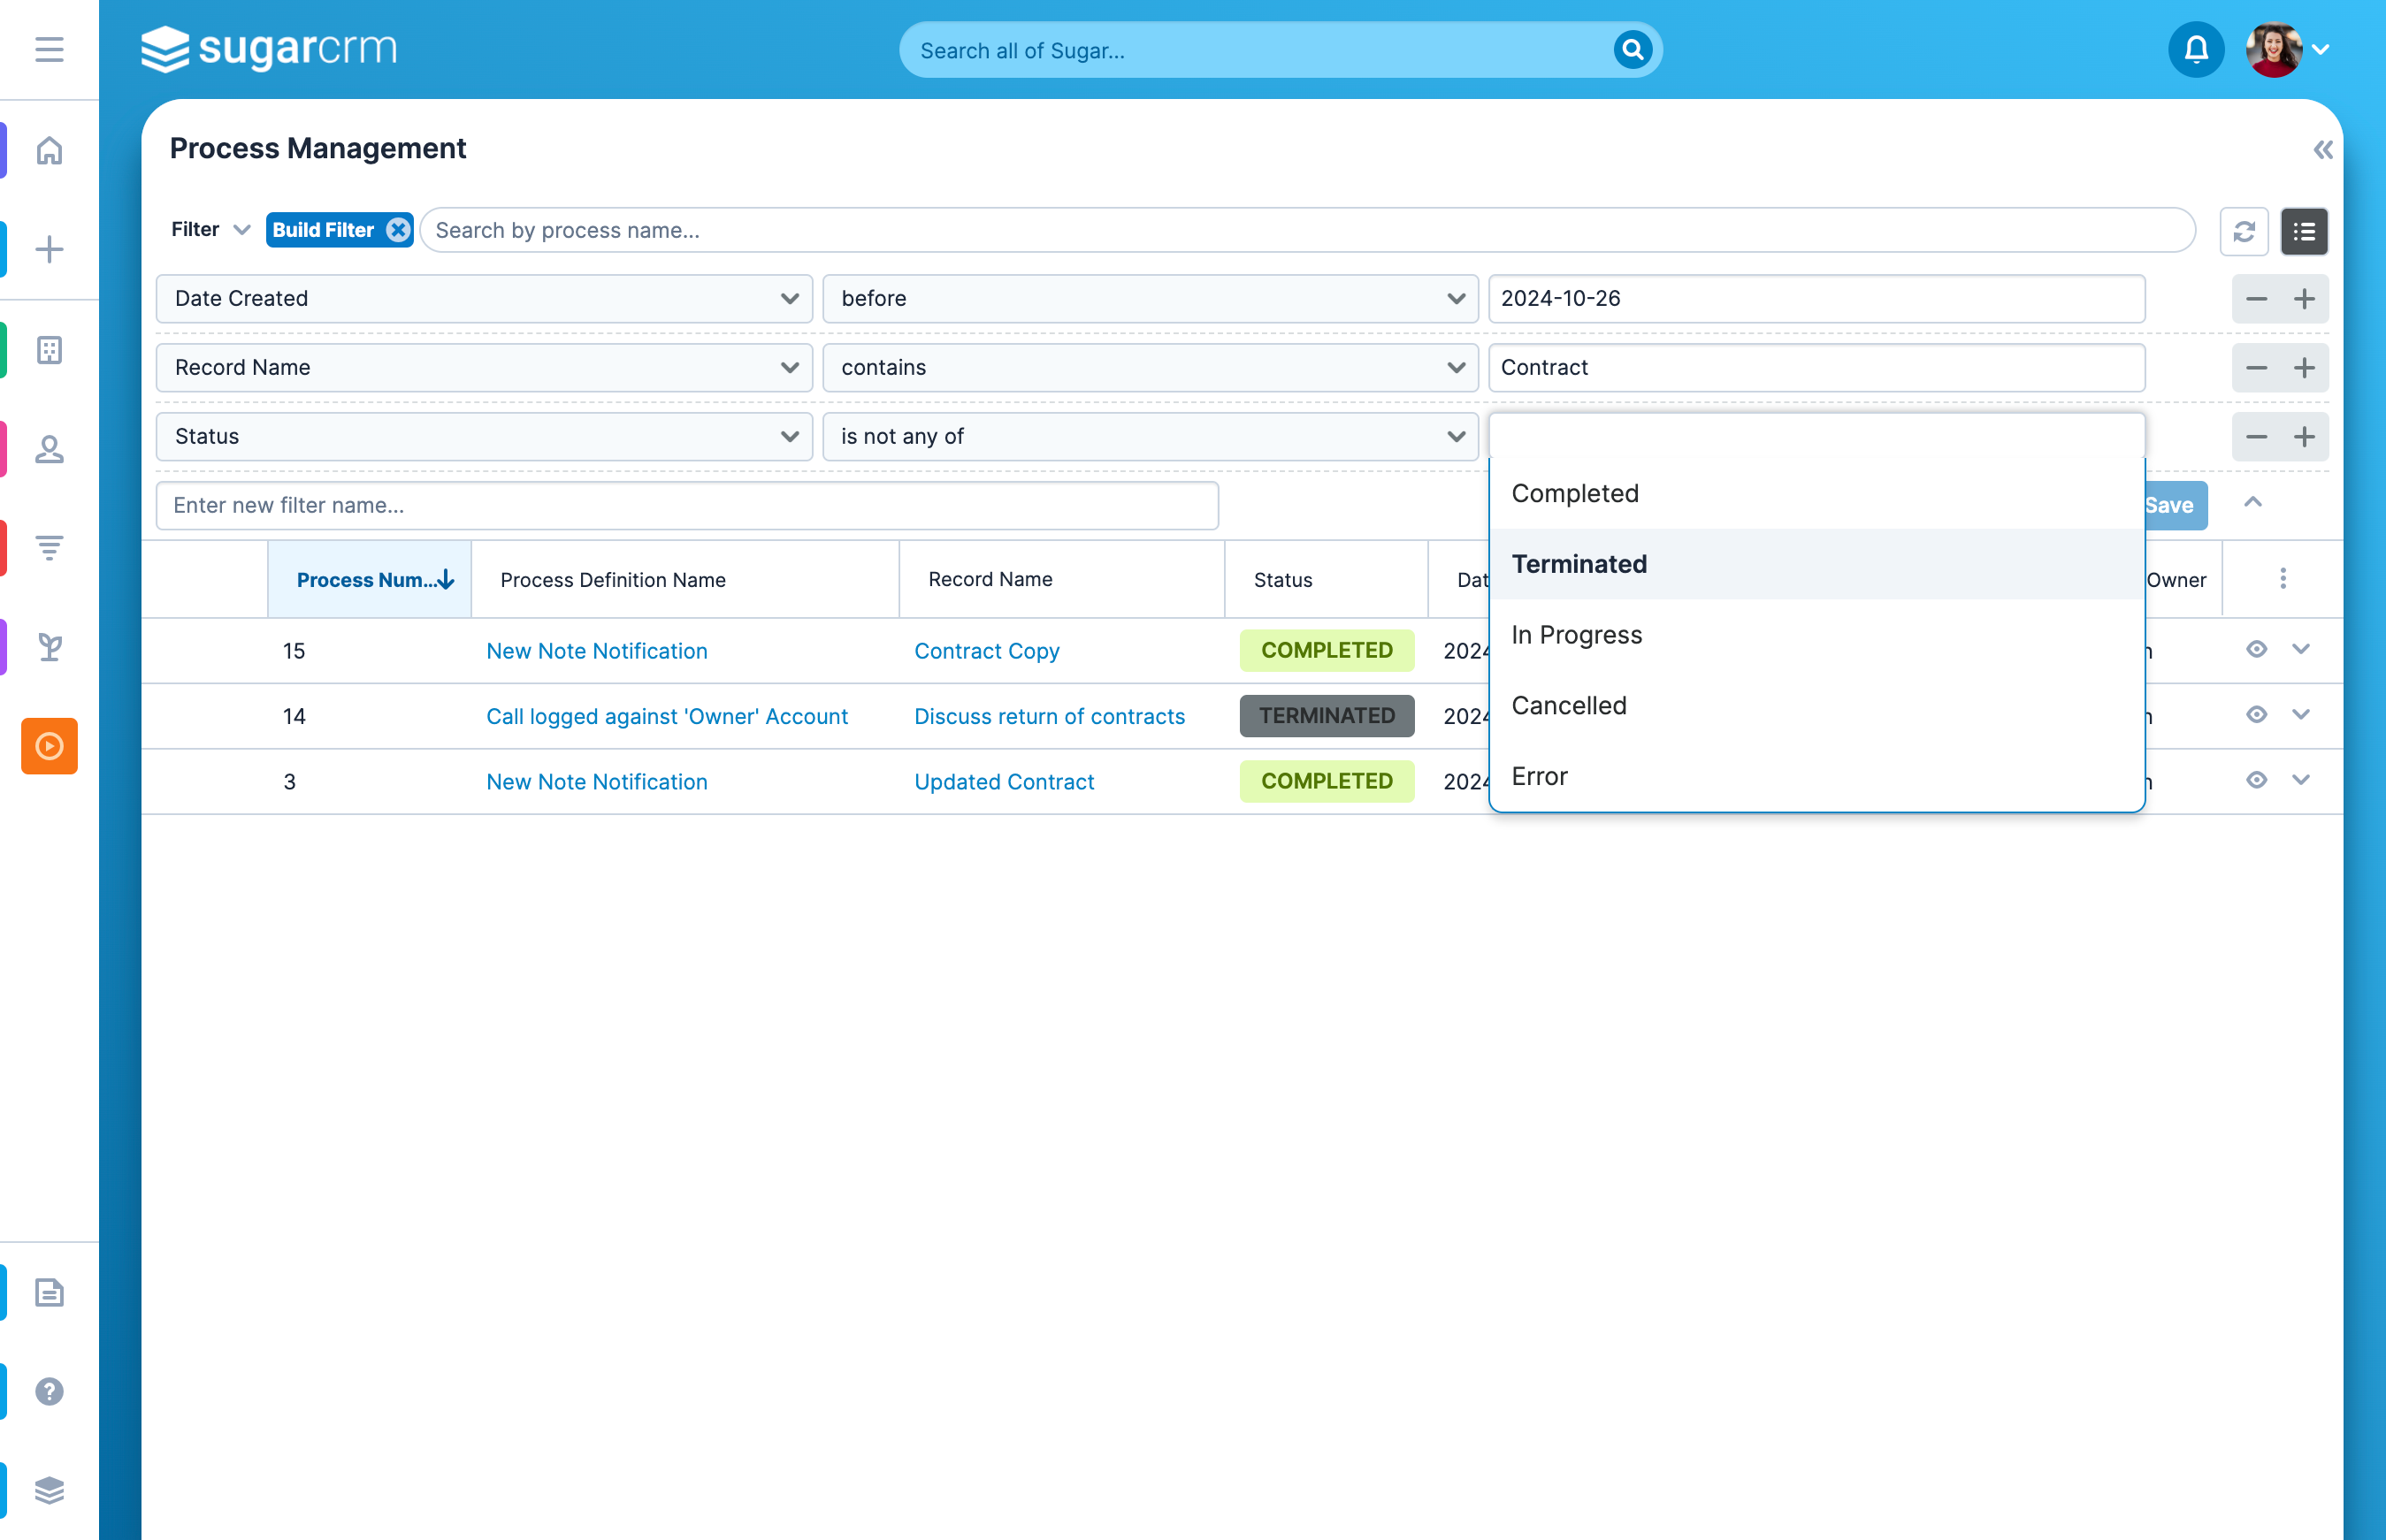Save the filter
This screenshot has width=2386, height=1540.
[x=2176, y=506]
